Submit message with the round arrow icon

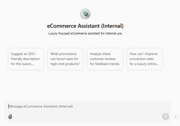click(166, 116)
